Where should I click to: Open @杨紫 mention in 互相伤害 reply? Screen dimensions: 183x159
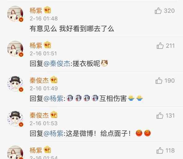pyautogui.click(x=53, y=98)
